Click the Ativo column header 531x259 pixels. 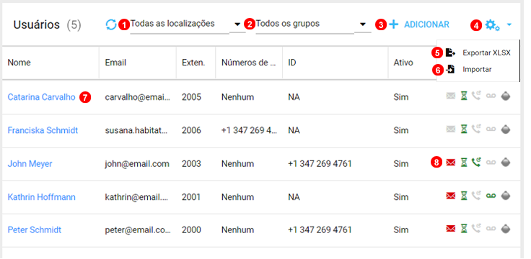point(403,63)
